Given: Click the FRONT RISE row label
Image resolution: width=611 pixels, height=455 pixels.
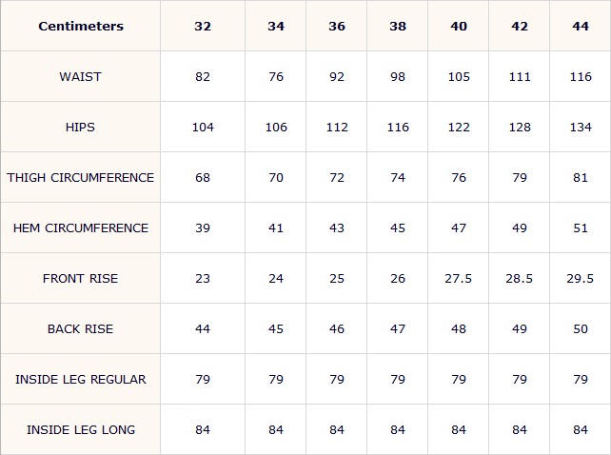Looking at the screenshot, I should [x=80, y=278].
